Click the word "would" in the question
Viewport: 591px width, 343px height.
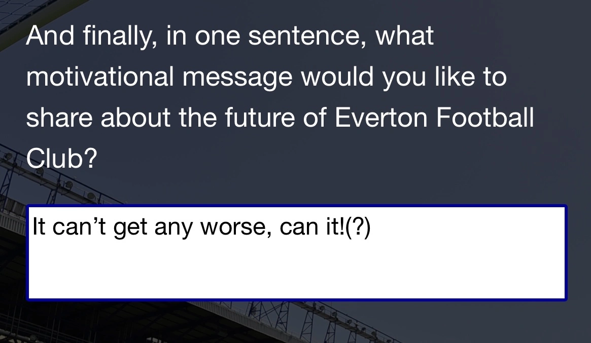[x=337, y=77]
